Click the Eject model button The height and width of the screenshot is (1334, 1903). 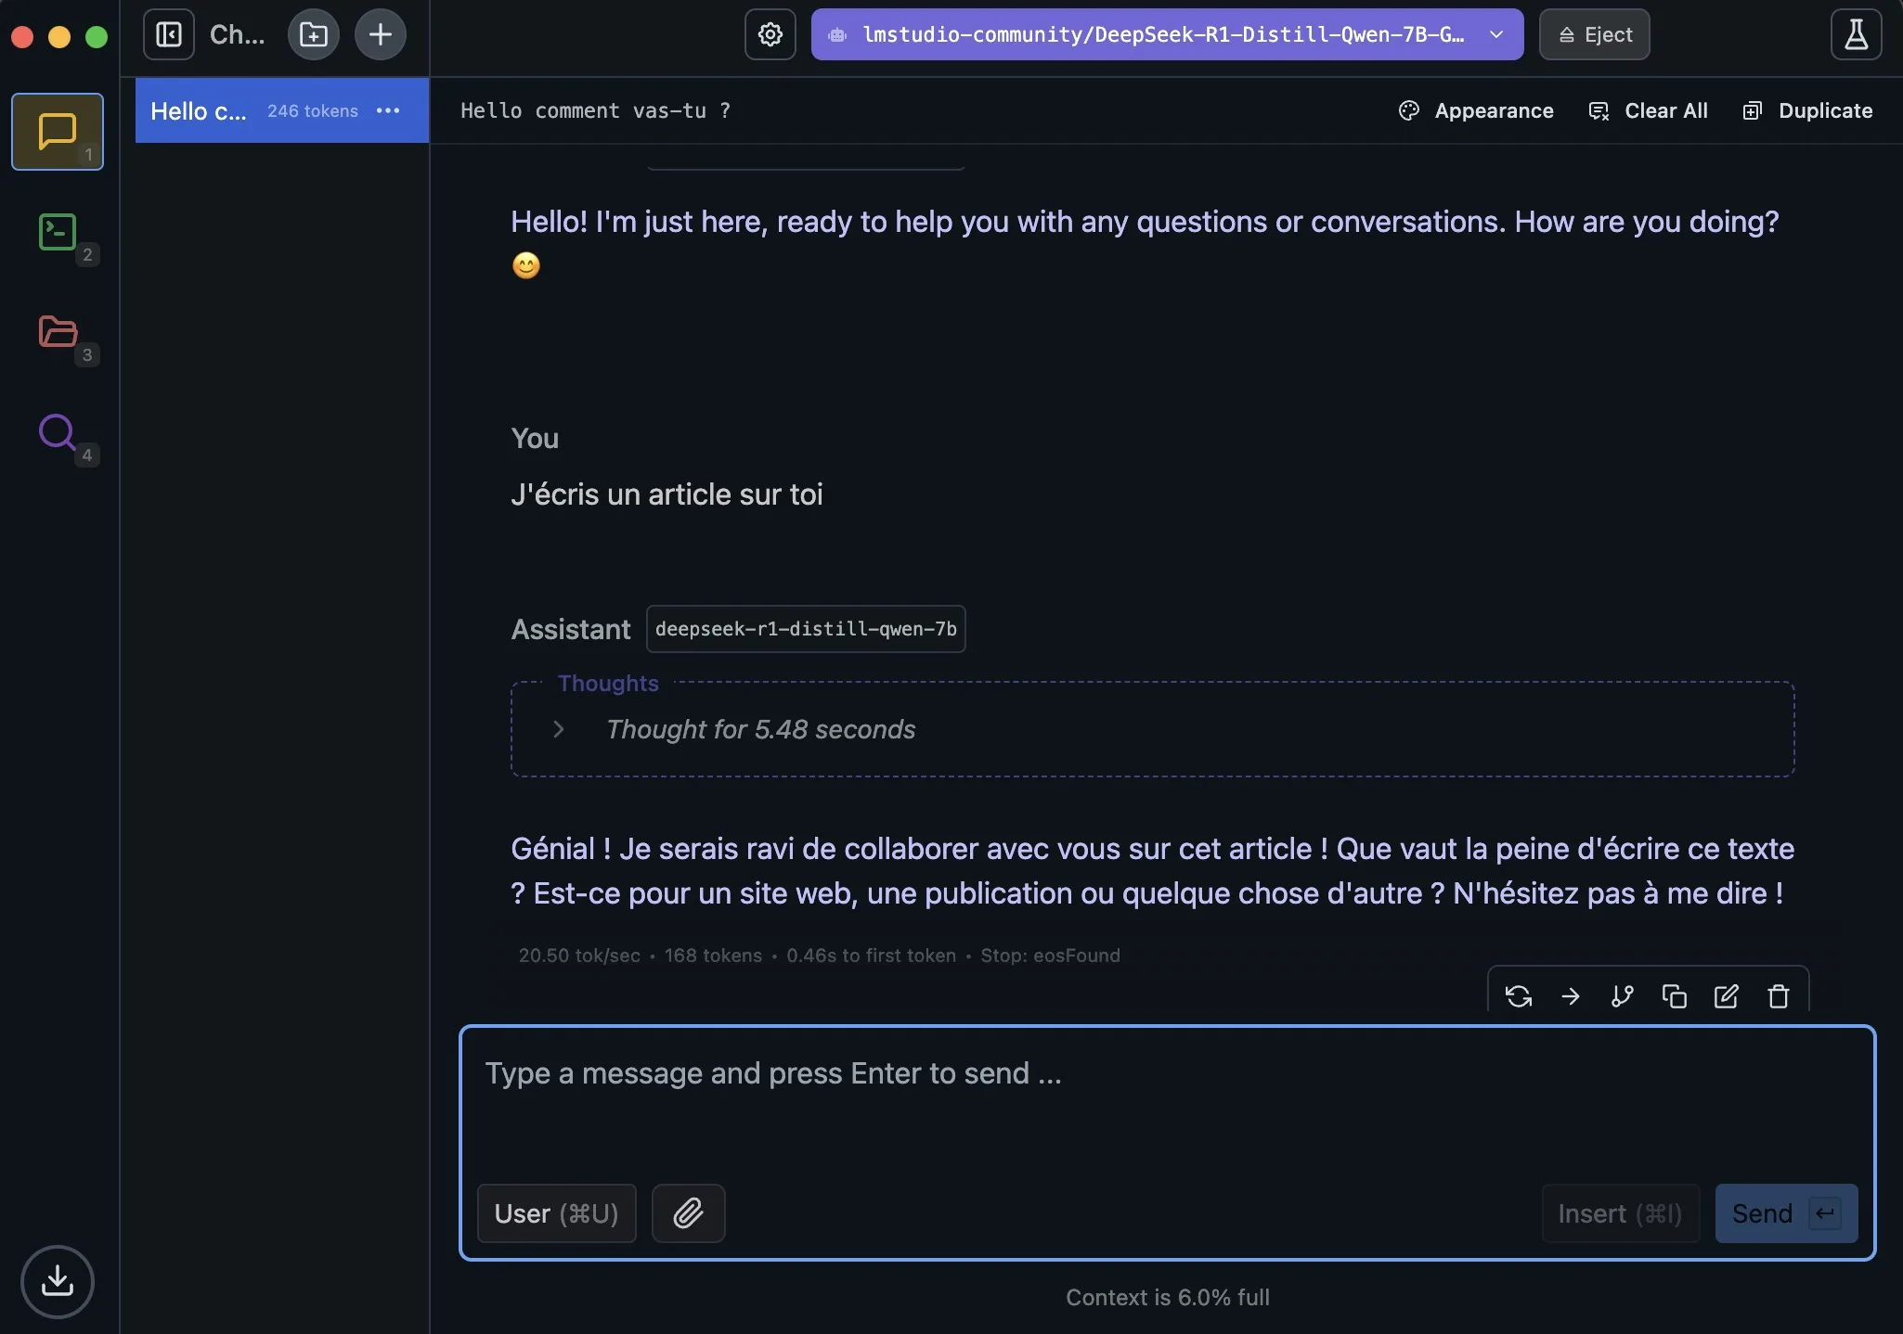point(1594,33)
